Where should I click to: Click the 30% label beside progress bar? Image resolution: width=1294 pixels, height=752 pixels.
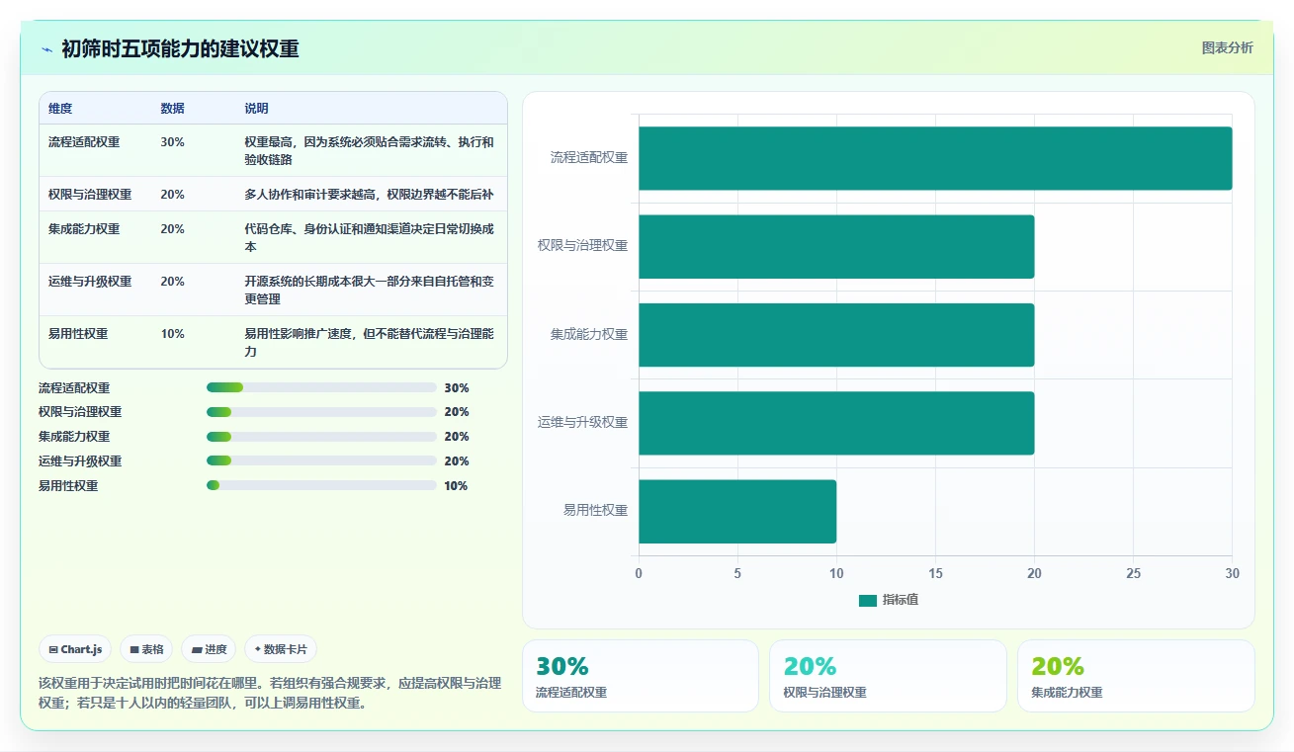click(457, 388)
